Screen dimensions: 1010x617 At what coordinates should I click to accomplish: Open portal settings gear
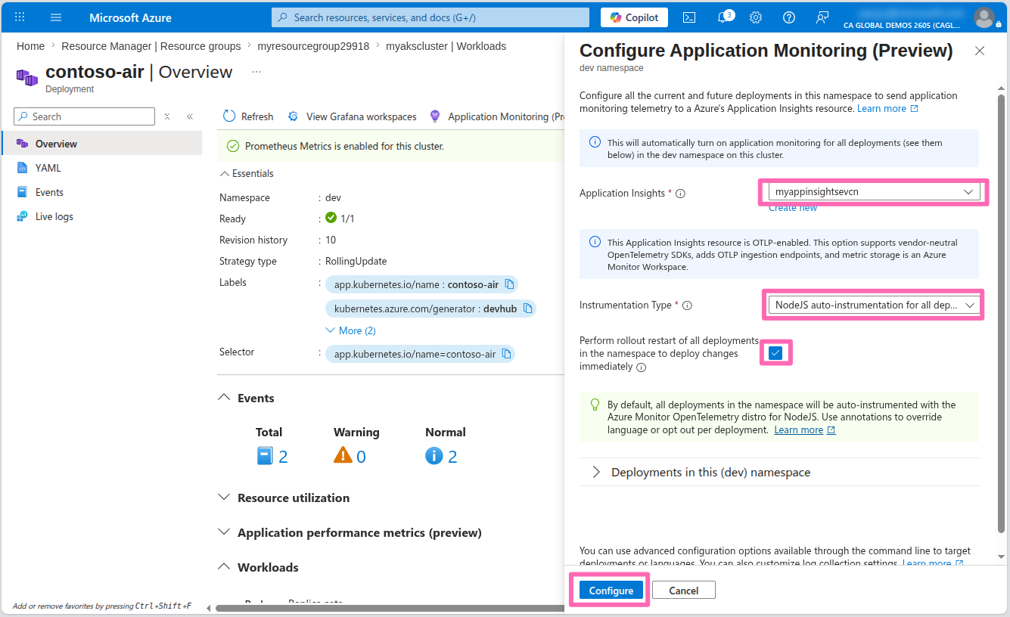(x=756, y=17)
